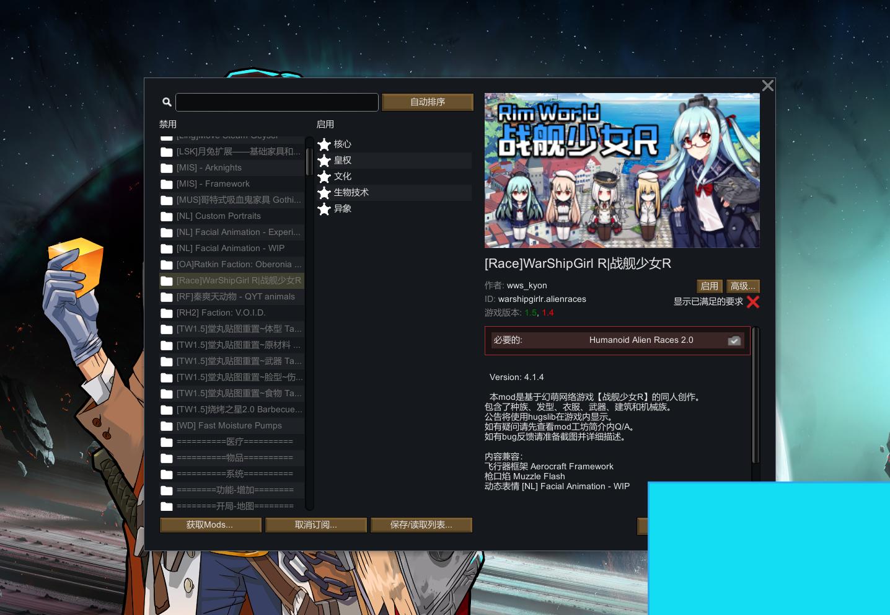Select the 生物技术 star icon

324,193
